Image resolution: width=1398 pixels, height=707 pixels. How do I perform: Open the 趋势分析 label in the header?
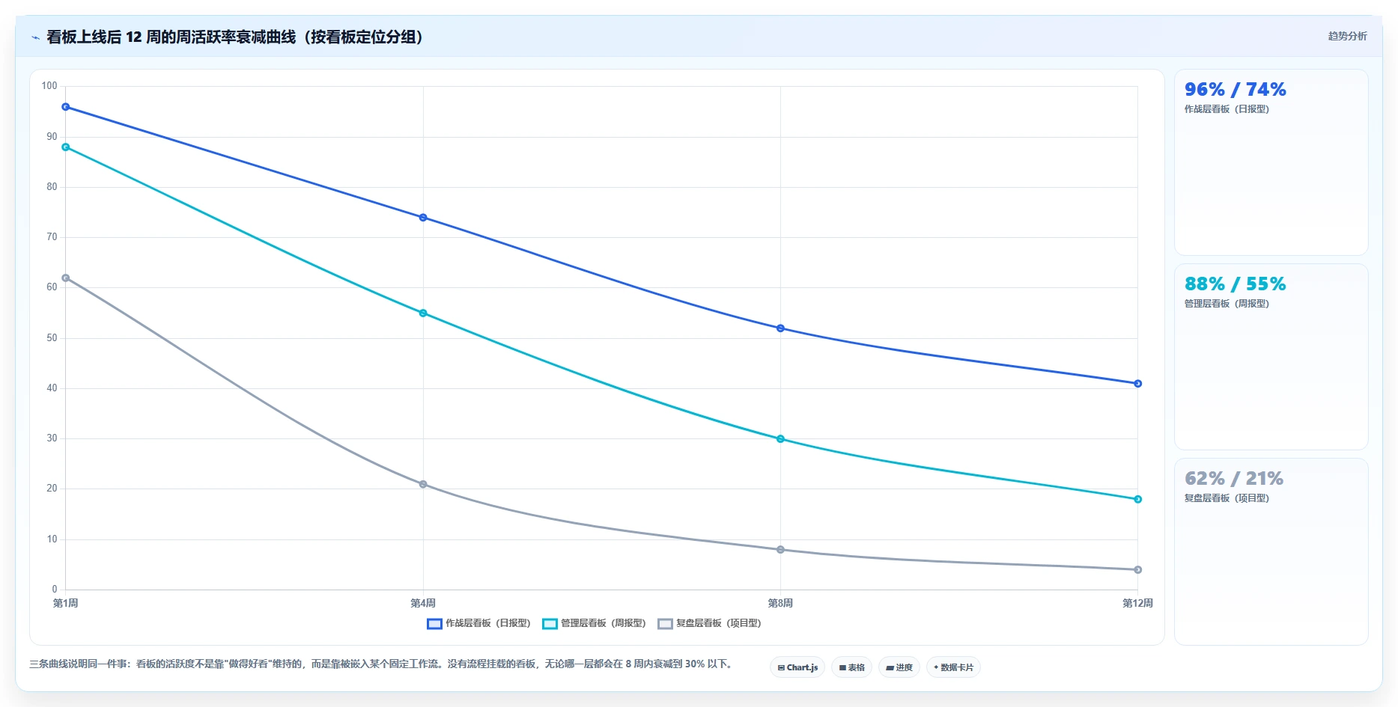click(x=1347, y=36)
